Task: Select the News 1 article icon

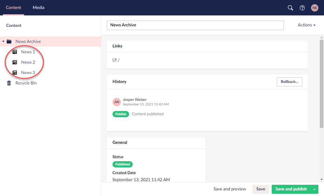Action: [x=15, y=52]
